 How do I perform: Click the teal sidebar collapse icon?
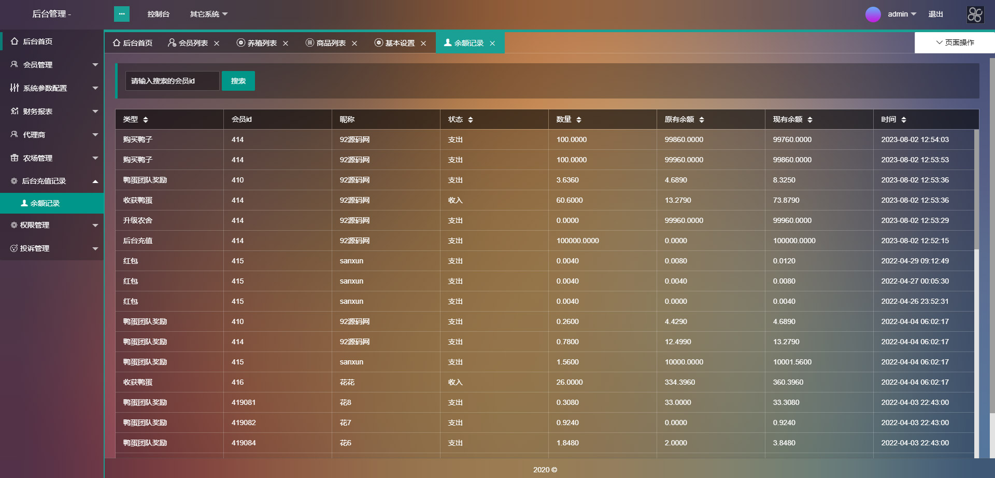point(122,14)
